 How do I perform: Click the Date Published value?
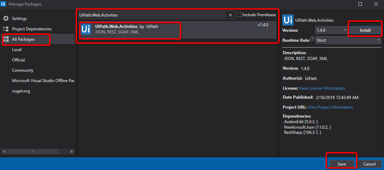[x=337, y=98]
